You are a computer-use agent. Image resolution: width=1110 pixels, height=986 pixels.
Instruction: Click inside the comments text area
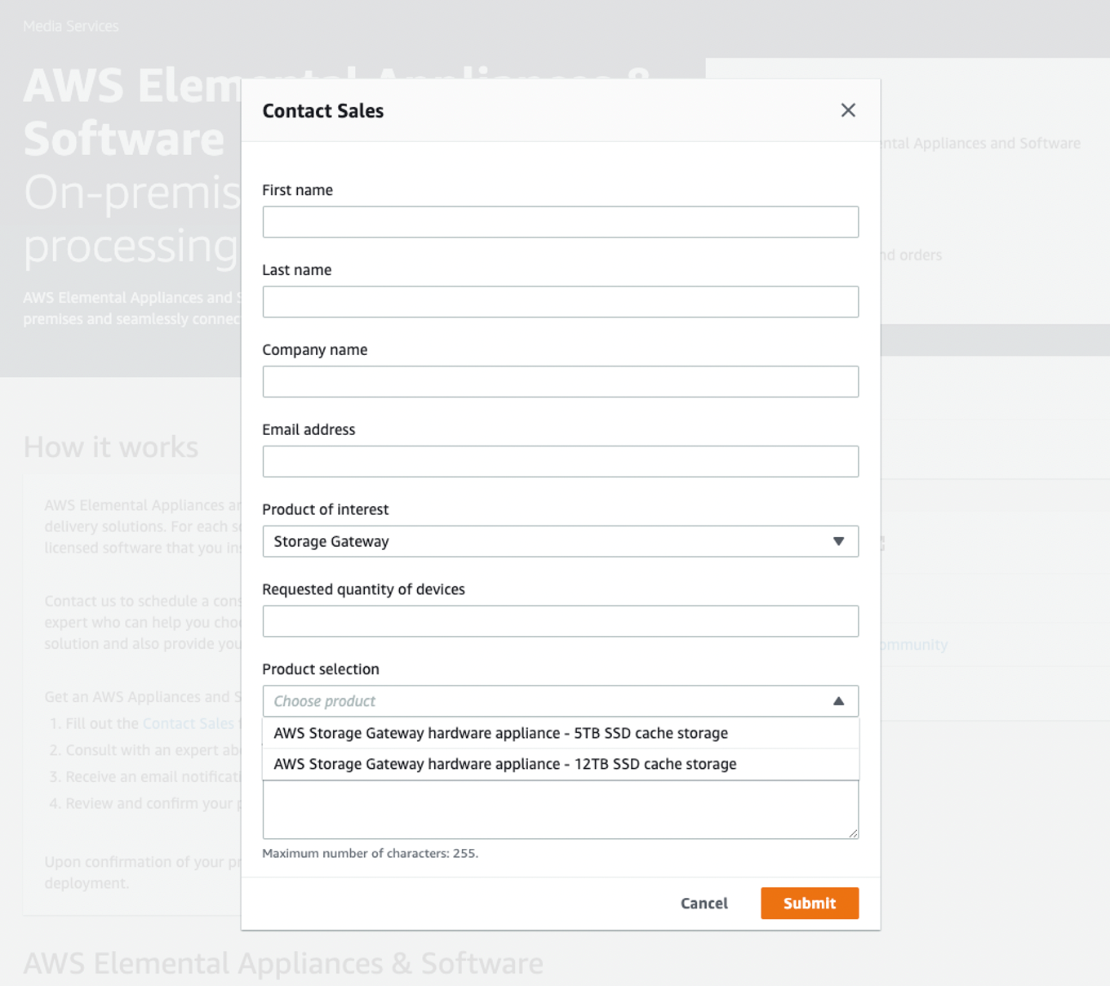560,809
